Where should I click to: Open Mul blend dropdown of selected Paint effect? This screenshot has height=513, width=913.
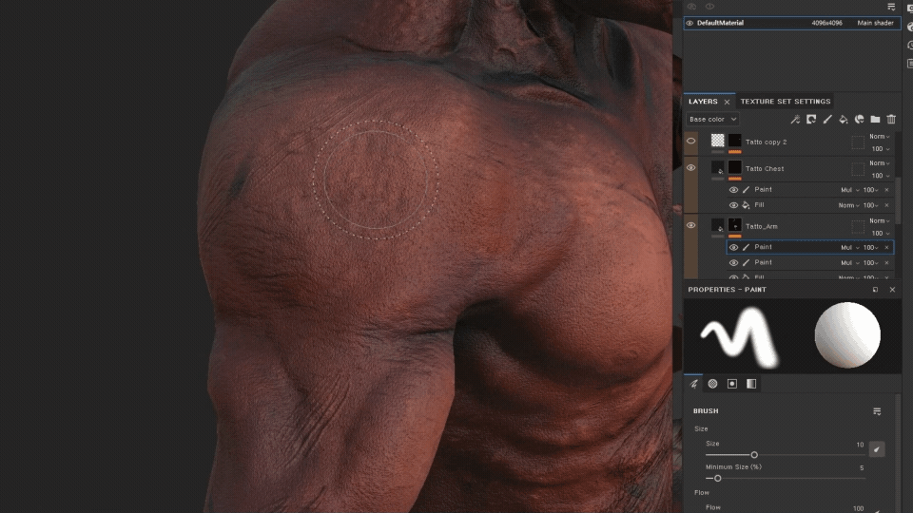point(849,247)
